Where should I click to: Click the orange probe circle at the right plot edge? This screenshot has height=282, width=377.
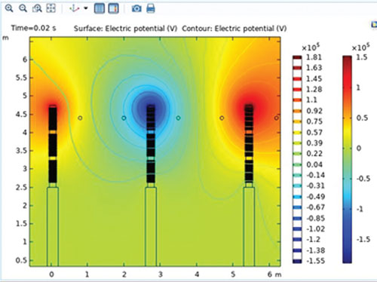pos(277,118)
